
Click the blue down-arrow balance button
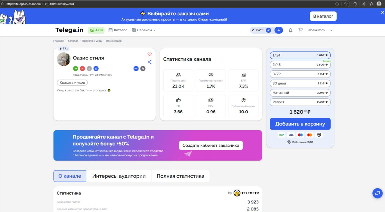tap(279, 30)
